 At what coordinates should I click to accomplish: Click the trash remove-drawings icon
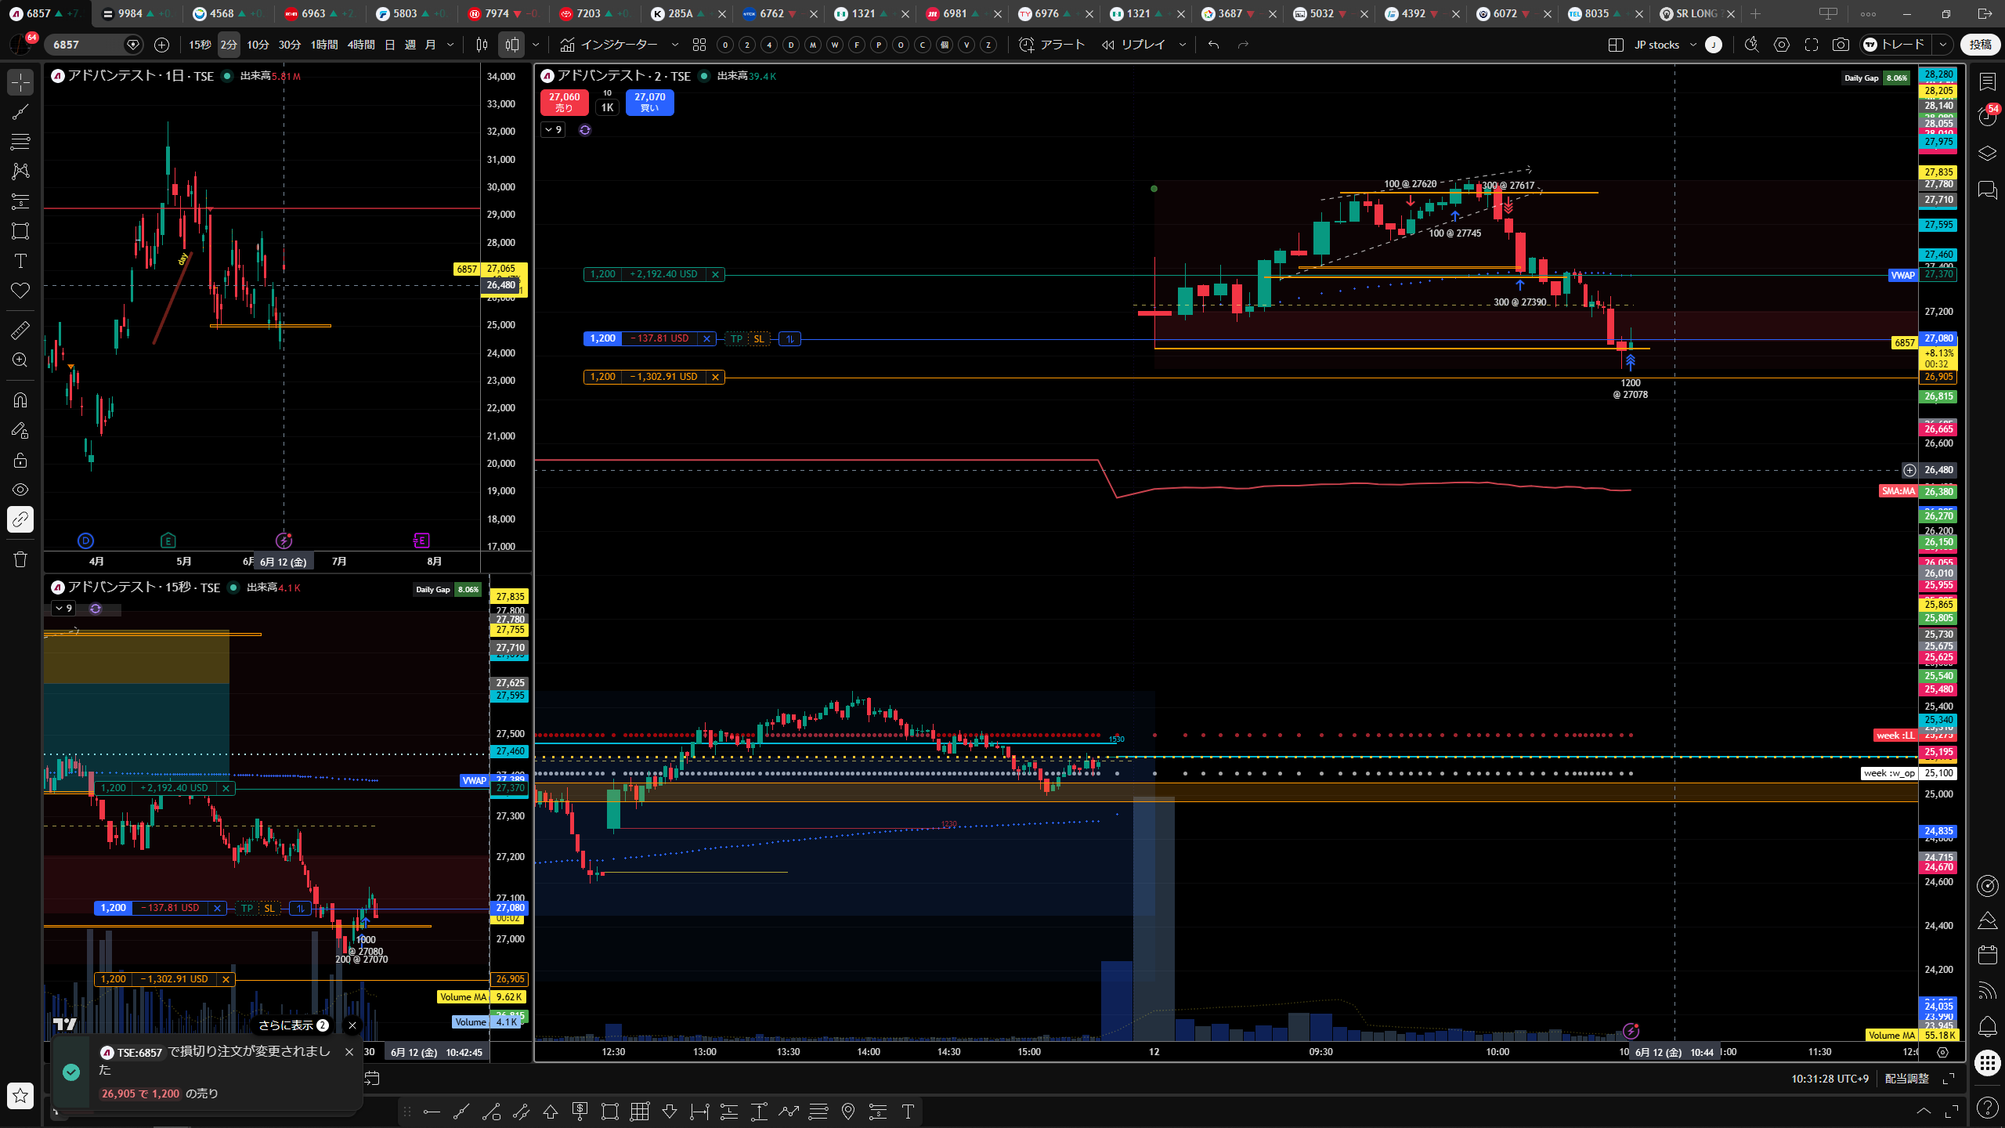pyautogui.click(x=20, y=559)
